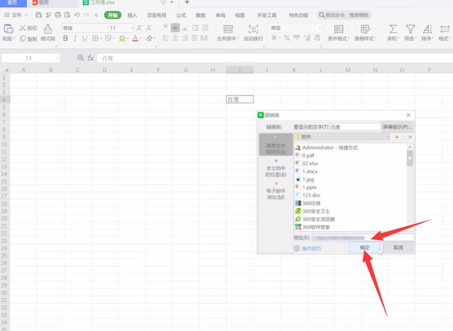The width and height of the screenshot is (453, 331).
Task: Cancel the hyperlink dialog with 取消
Action: tap(398, 248)
